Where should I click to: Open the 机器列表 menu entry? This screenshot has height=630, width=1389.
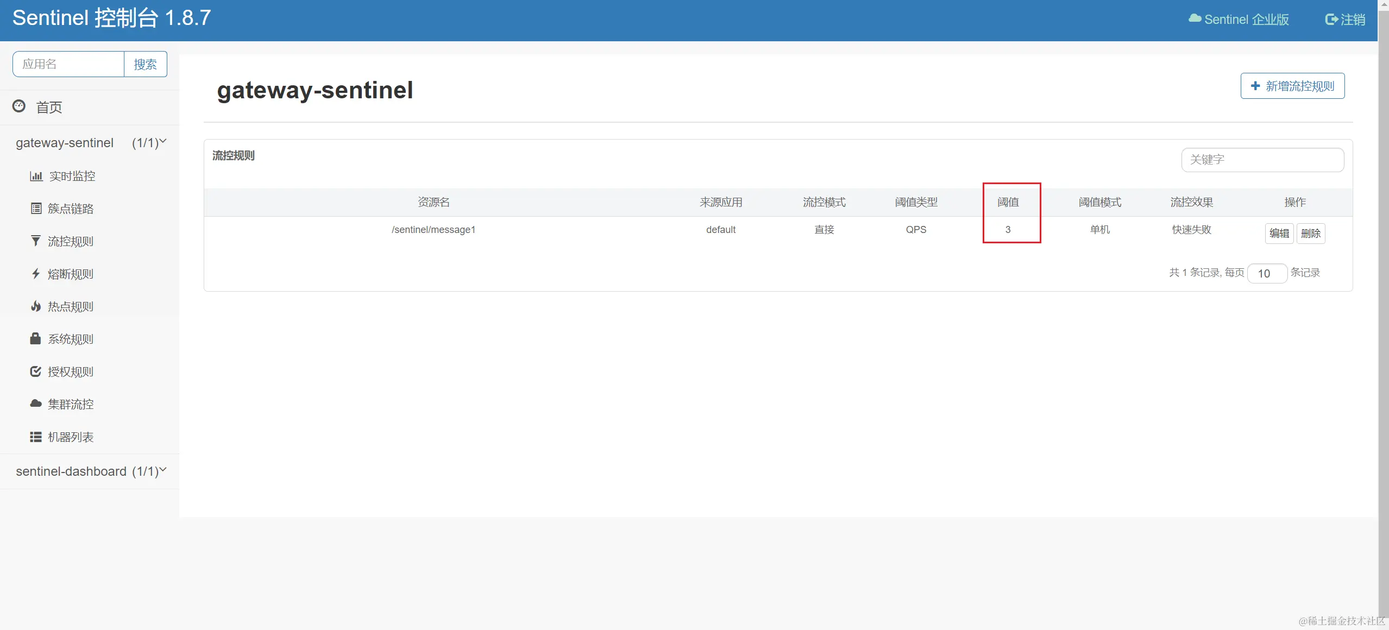(71, 437)
